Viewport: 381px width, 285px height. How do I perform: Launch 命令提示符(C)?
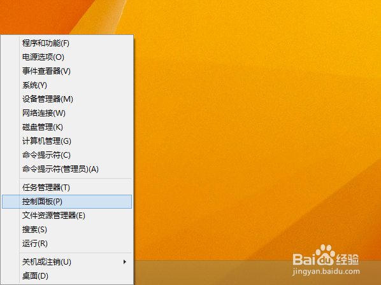point(67,155)
